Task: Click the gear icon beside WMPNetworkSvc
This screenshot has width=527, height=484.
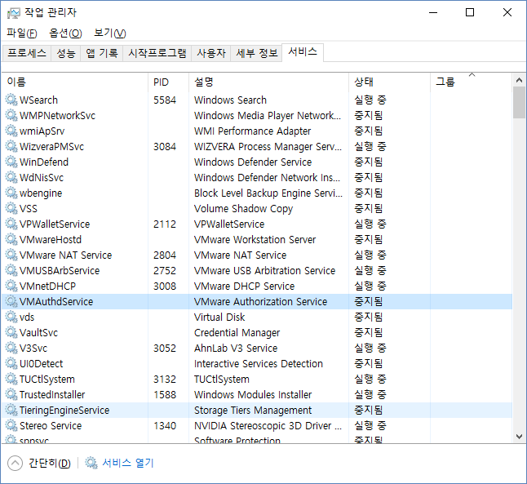Action: tap(11, 115)
